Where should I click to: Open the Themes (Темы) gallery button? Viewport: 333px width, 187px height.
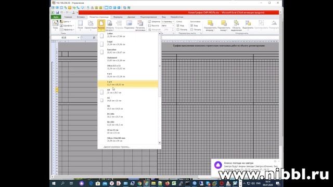coord(55,25)
